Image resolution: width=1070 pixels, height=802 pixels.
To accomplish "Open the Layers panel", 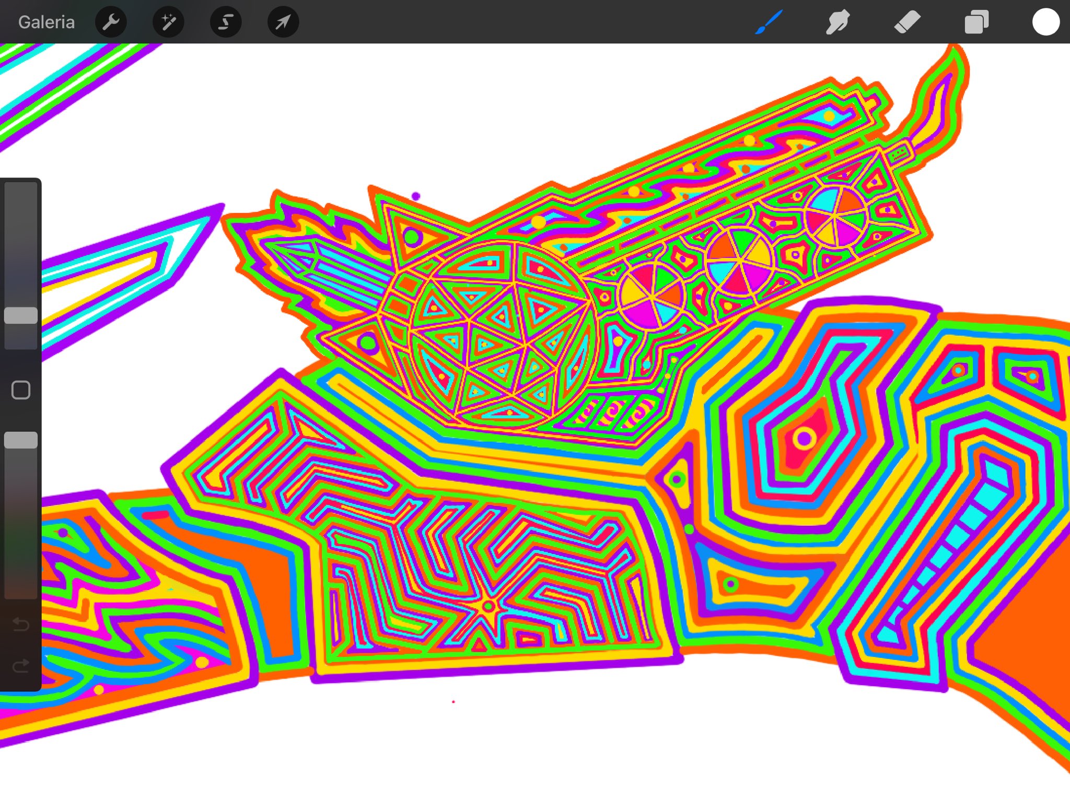I will pos(976,22).
